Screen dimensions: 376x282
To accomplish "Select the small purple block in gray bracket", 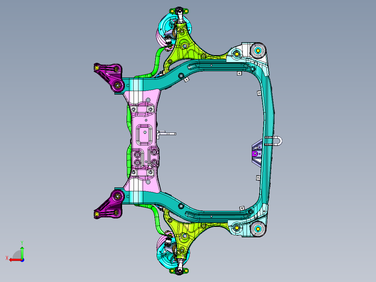I will [x=254, y=153].
